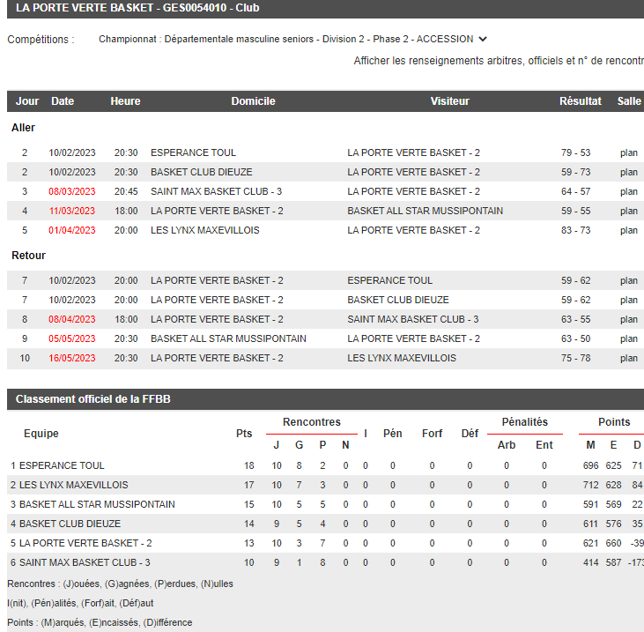Click the Rencontres group header
644x632 pixels.
point(312,422)
